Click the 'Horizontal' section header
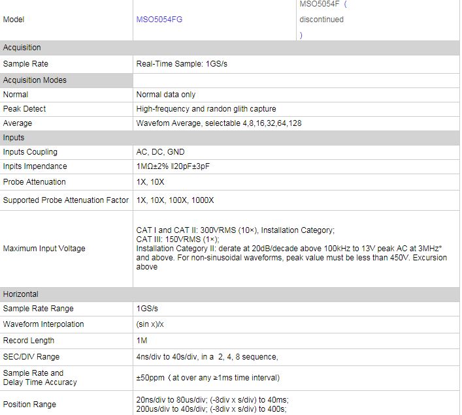 [230, 294]
